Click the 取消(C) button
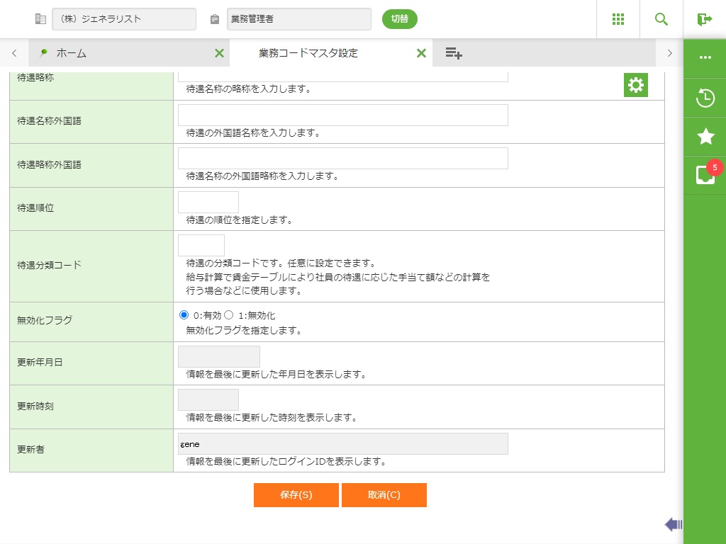The height and width of the screenshot is (544, 726). pyautogui.click(x=384, y=495)
